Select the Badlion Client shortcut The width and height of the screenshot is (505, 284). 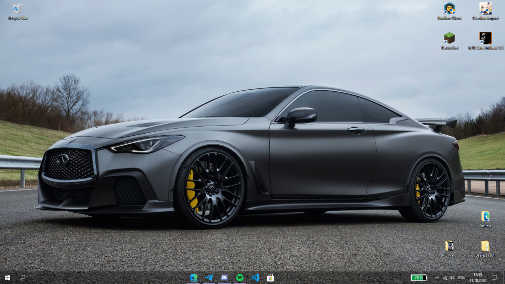[449, 9]
